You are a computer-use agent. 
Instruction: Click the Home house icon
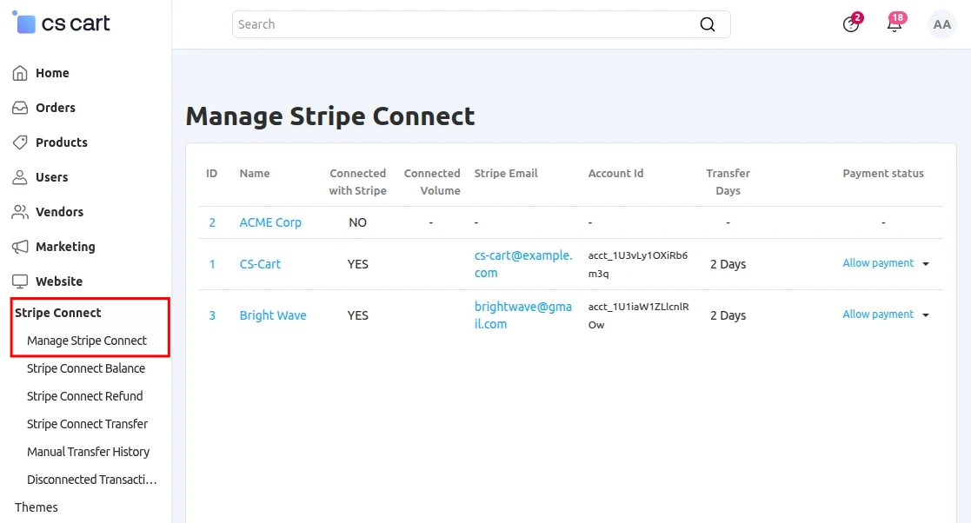coord(20,73)
